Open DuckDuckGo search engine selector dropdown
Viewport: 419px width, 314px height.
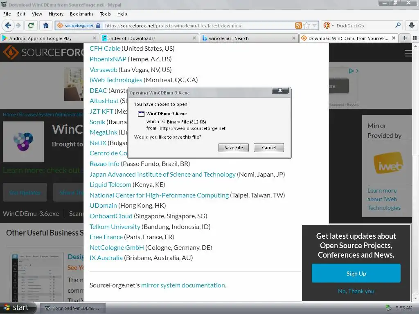click(x=329, y=25)
